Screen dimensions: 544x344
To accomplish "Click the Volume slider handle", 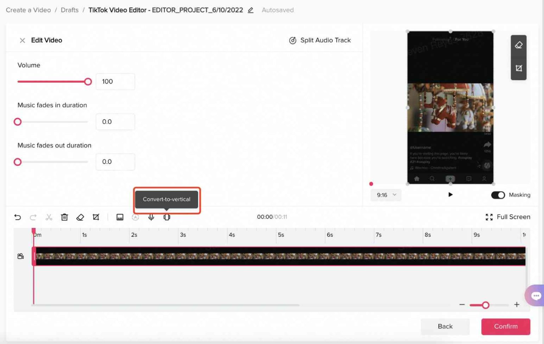I will pyautogui.click(x=88, y=82).
